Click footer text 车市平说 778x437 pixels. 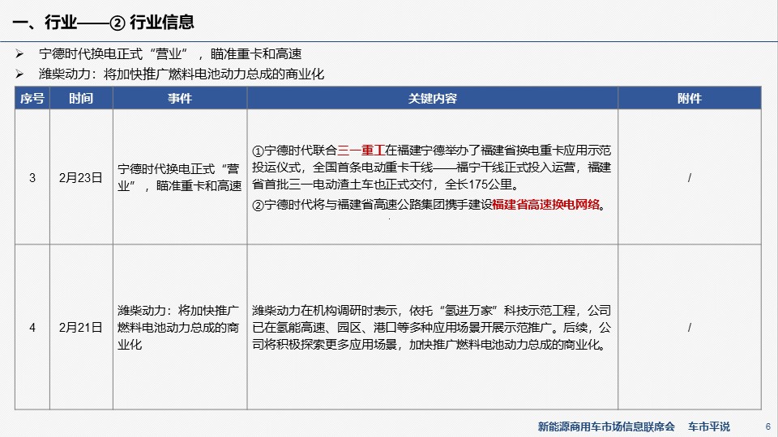click(x=709, y=426)
